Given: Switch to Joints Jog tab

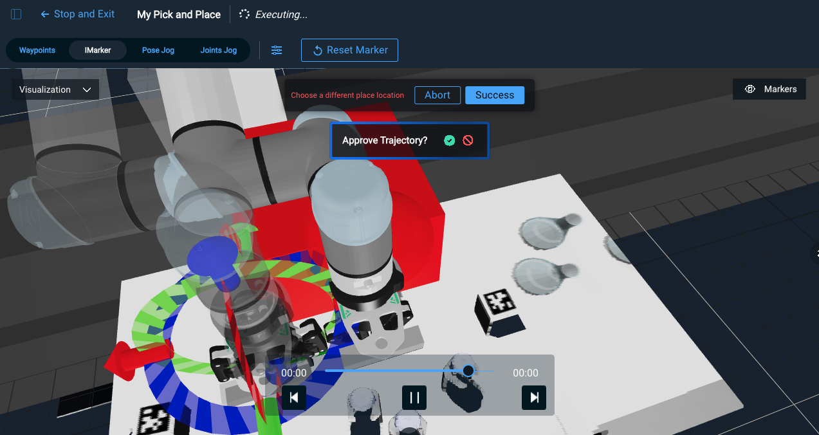Looking at the screenshot, I should [x=219, y=50].
